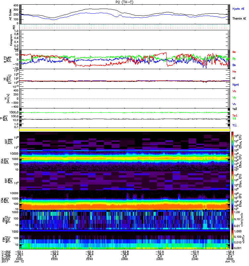This screenshot has width=249, height=266.
Task: Select the 2200 time tick label
Action: click(19, 259)
